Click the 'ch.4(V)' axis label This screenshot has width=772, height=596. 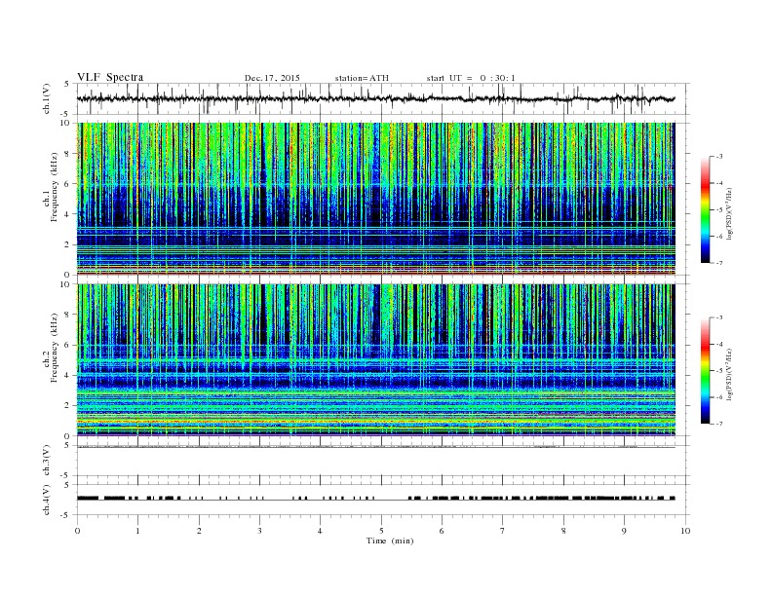[x=47, y=500]
